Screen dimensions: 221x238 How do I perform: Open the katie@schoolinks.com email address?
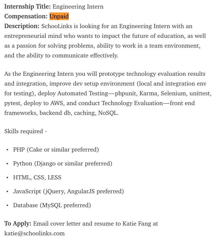click(x=34, y=233)
